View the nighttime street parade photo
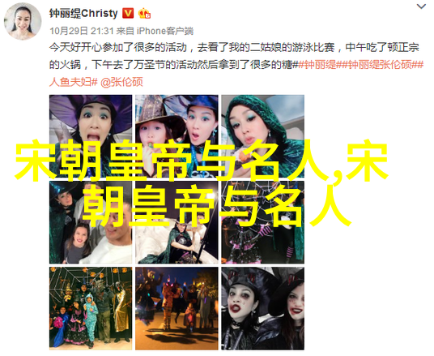 point(177,308)
